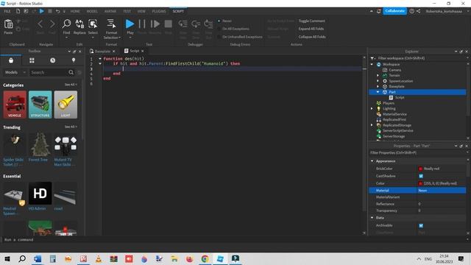Screen dimensions: 471x265
Task: Open Windows Start menu
Action: [7, 258]
